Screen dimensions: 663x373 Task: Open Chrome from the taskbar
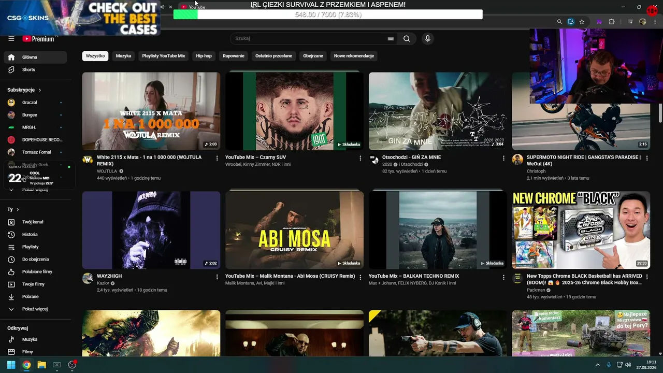pos(26,365)
